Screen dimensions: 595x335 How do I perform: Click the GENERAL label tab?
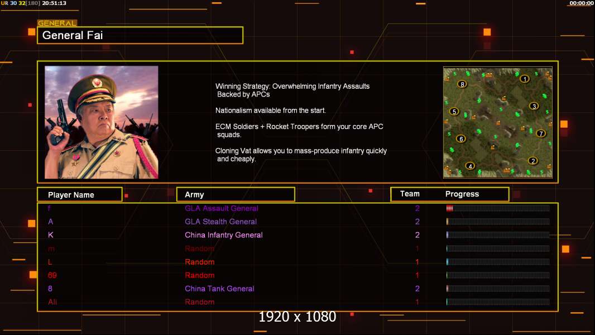57,23
